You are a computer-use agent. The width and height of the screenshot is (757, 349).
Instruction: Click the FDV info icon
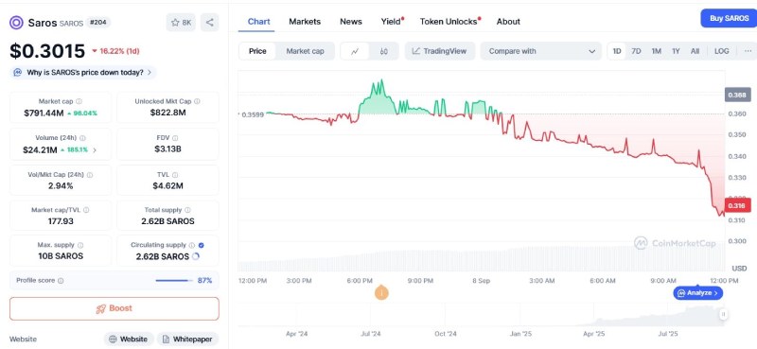click(175, 137)
